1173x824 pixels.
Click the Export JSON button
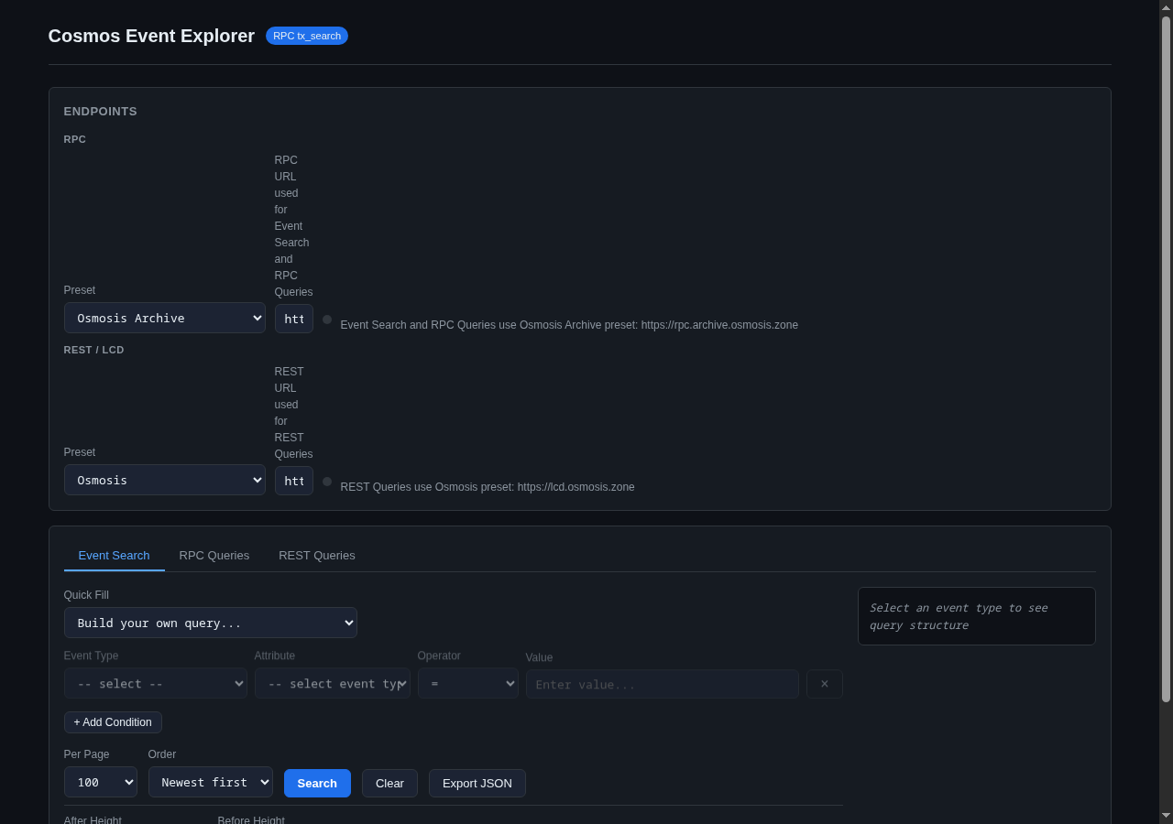(x=477, y=783)
